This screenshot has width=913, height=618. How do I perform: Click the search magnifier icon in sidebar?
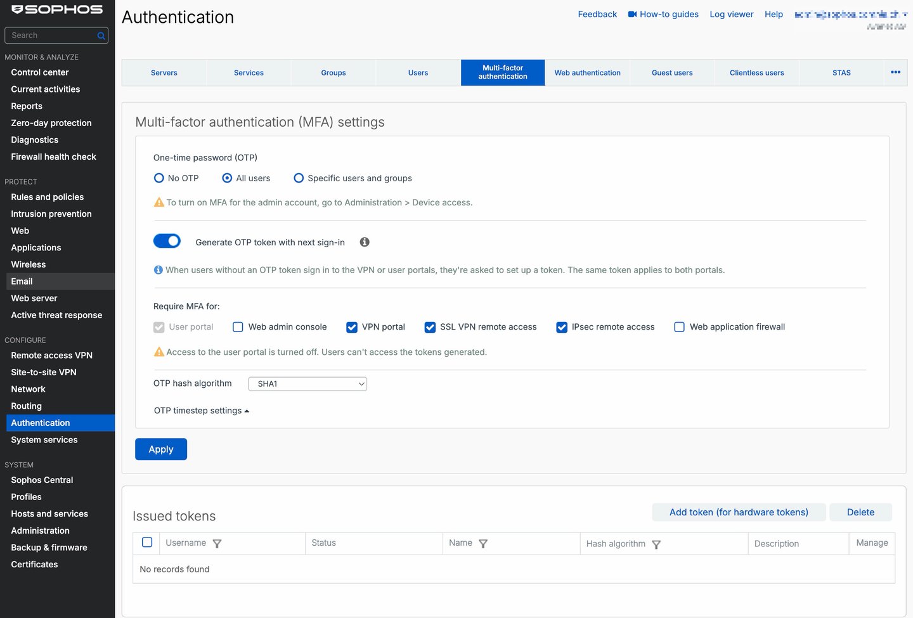click(101, 36)
